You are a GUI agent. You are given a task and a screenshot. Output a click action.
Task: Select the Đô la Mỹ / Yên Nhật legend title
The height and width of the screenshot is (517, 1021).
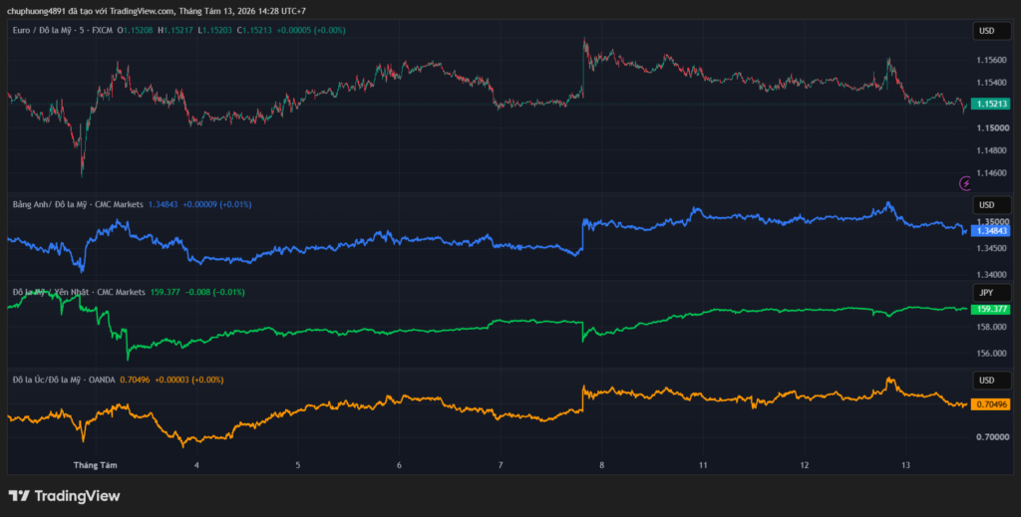point(79,292)
